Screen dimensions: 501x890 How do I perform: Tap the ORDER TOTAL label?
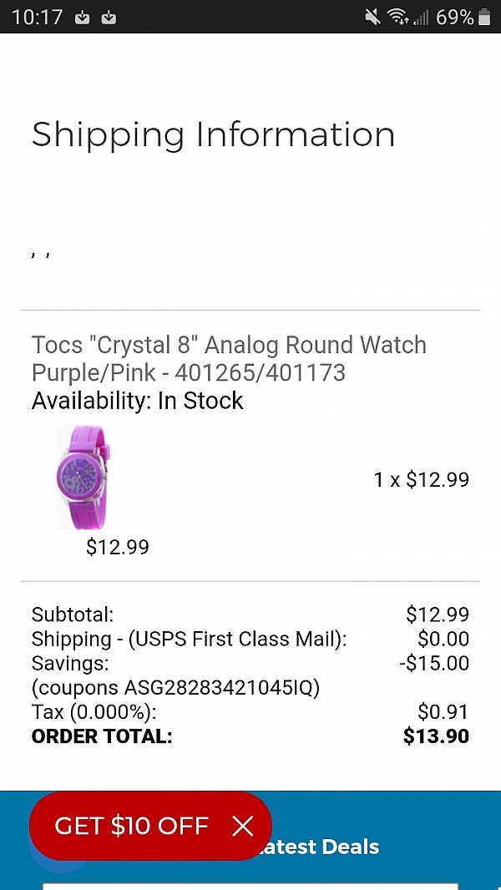[102, 736]
